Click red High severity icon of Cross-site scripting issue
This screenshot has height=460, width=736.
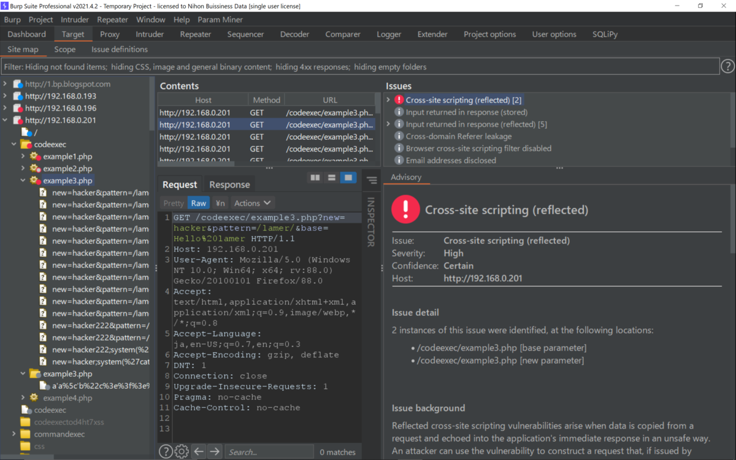(399, 100)
